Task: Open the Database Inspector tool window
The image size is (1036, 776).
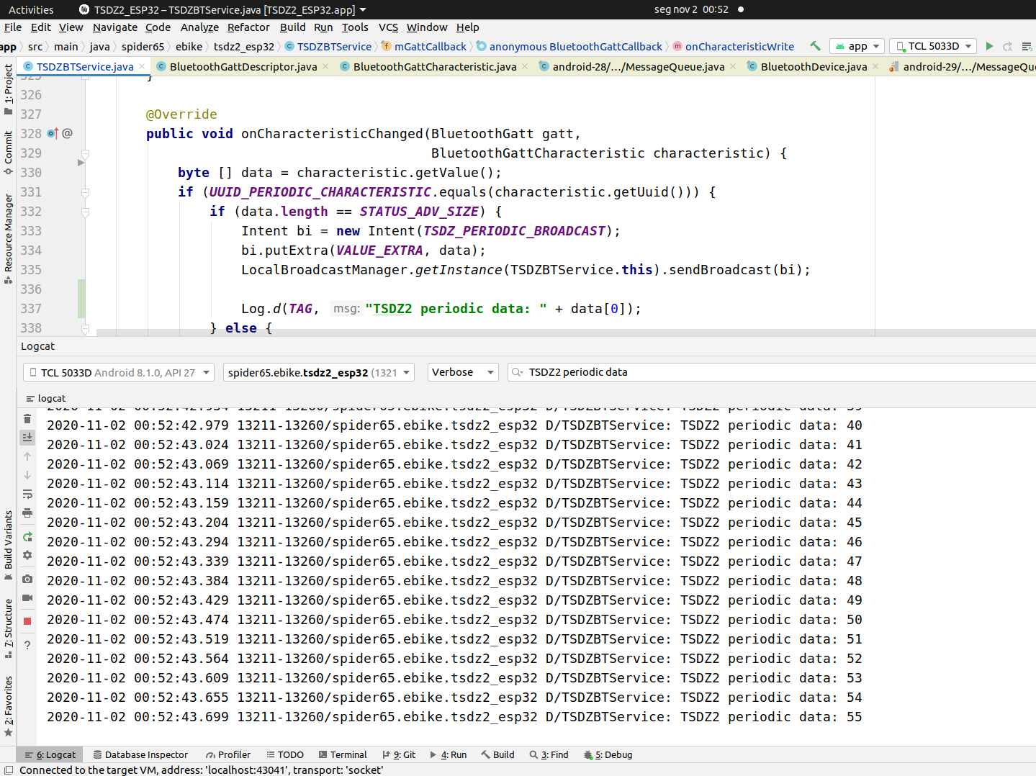Action: coord(140,754)
